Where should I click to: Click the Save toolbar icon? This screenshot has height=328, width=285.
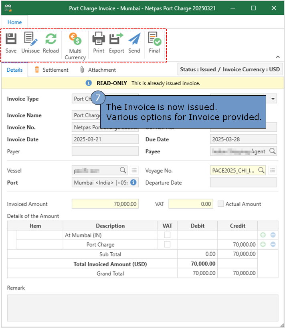pos(11,43)
